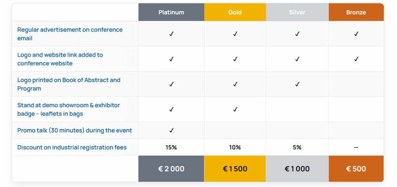Click Gold checkmark for website link row
Image resolution: width=397 pixels, height=187 pixels.
coord(235,59)
